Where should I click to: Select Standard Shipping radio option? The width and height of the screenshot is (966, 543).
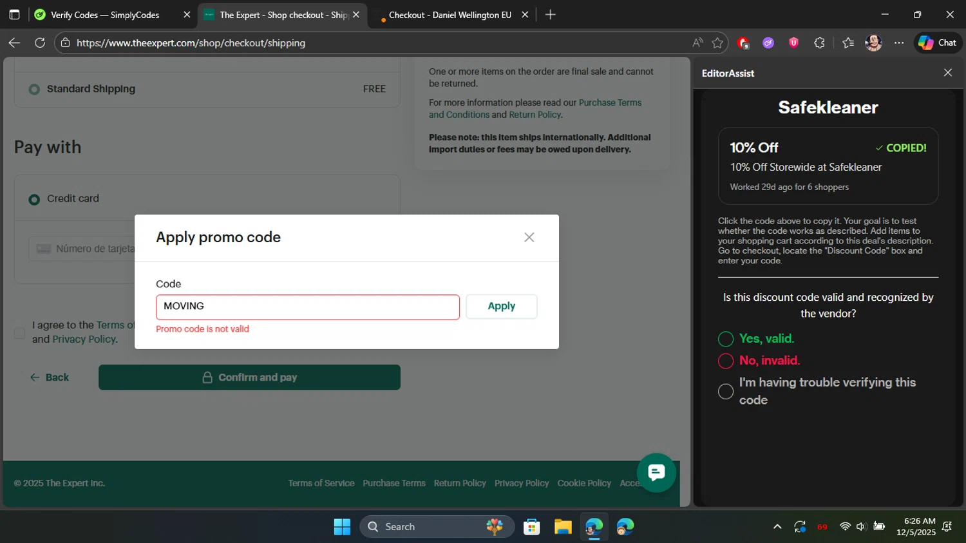[x=34, y=90]
